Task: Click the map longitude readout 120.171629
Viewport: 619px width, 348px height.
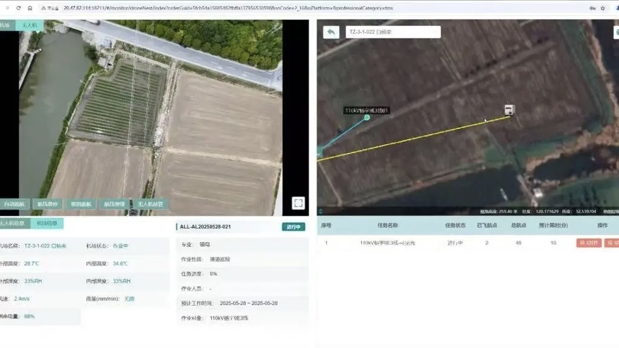Action: [547, 211]
